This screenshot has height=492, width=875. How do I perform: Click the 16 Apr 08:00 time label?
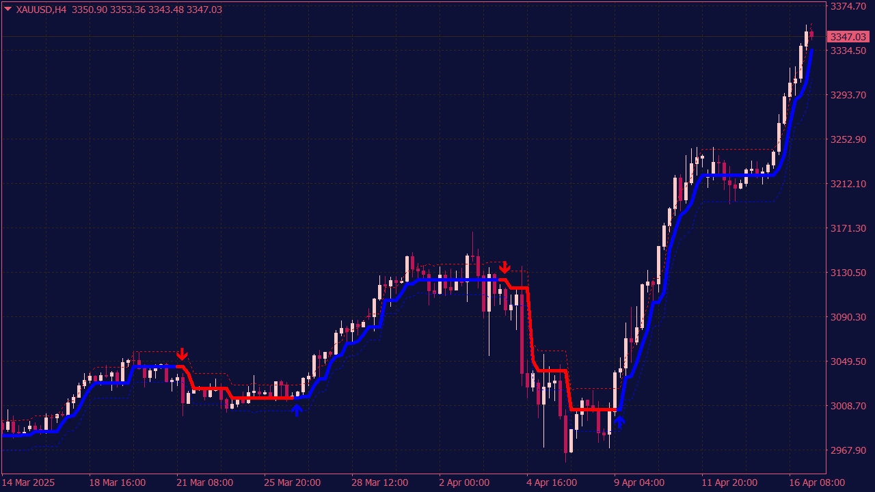pos(817,482)
